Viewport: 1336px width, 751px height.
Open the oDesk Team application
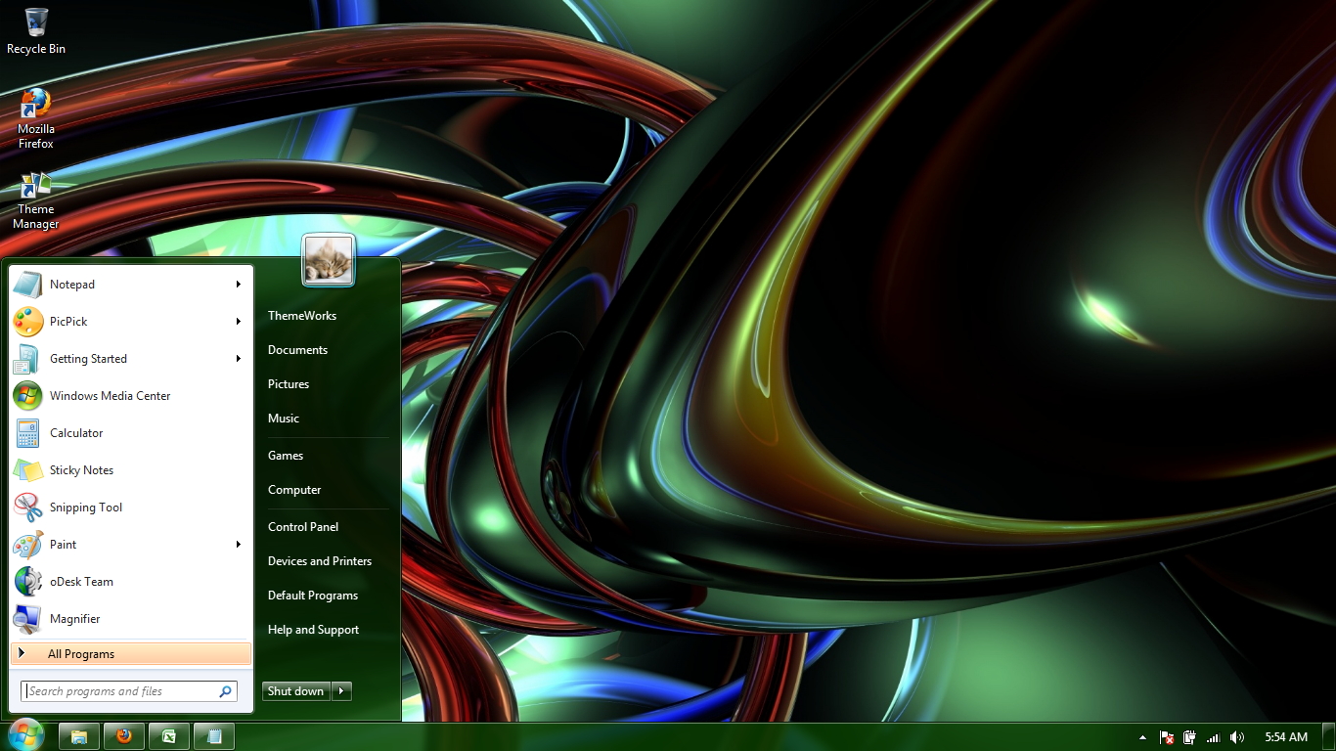[81, 581]
